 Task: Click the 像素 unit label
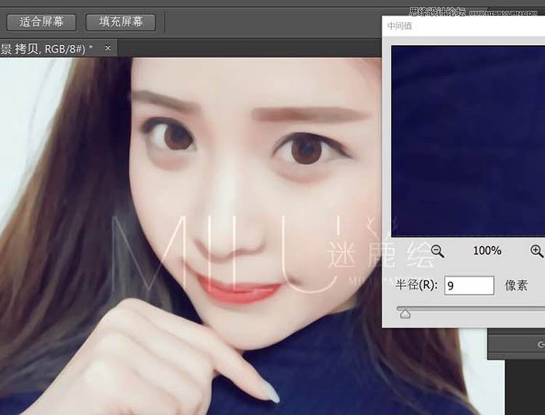tap(516, 285)
